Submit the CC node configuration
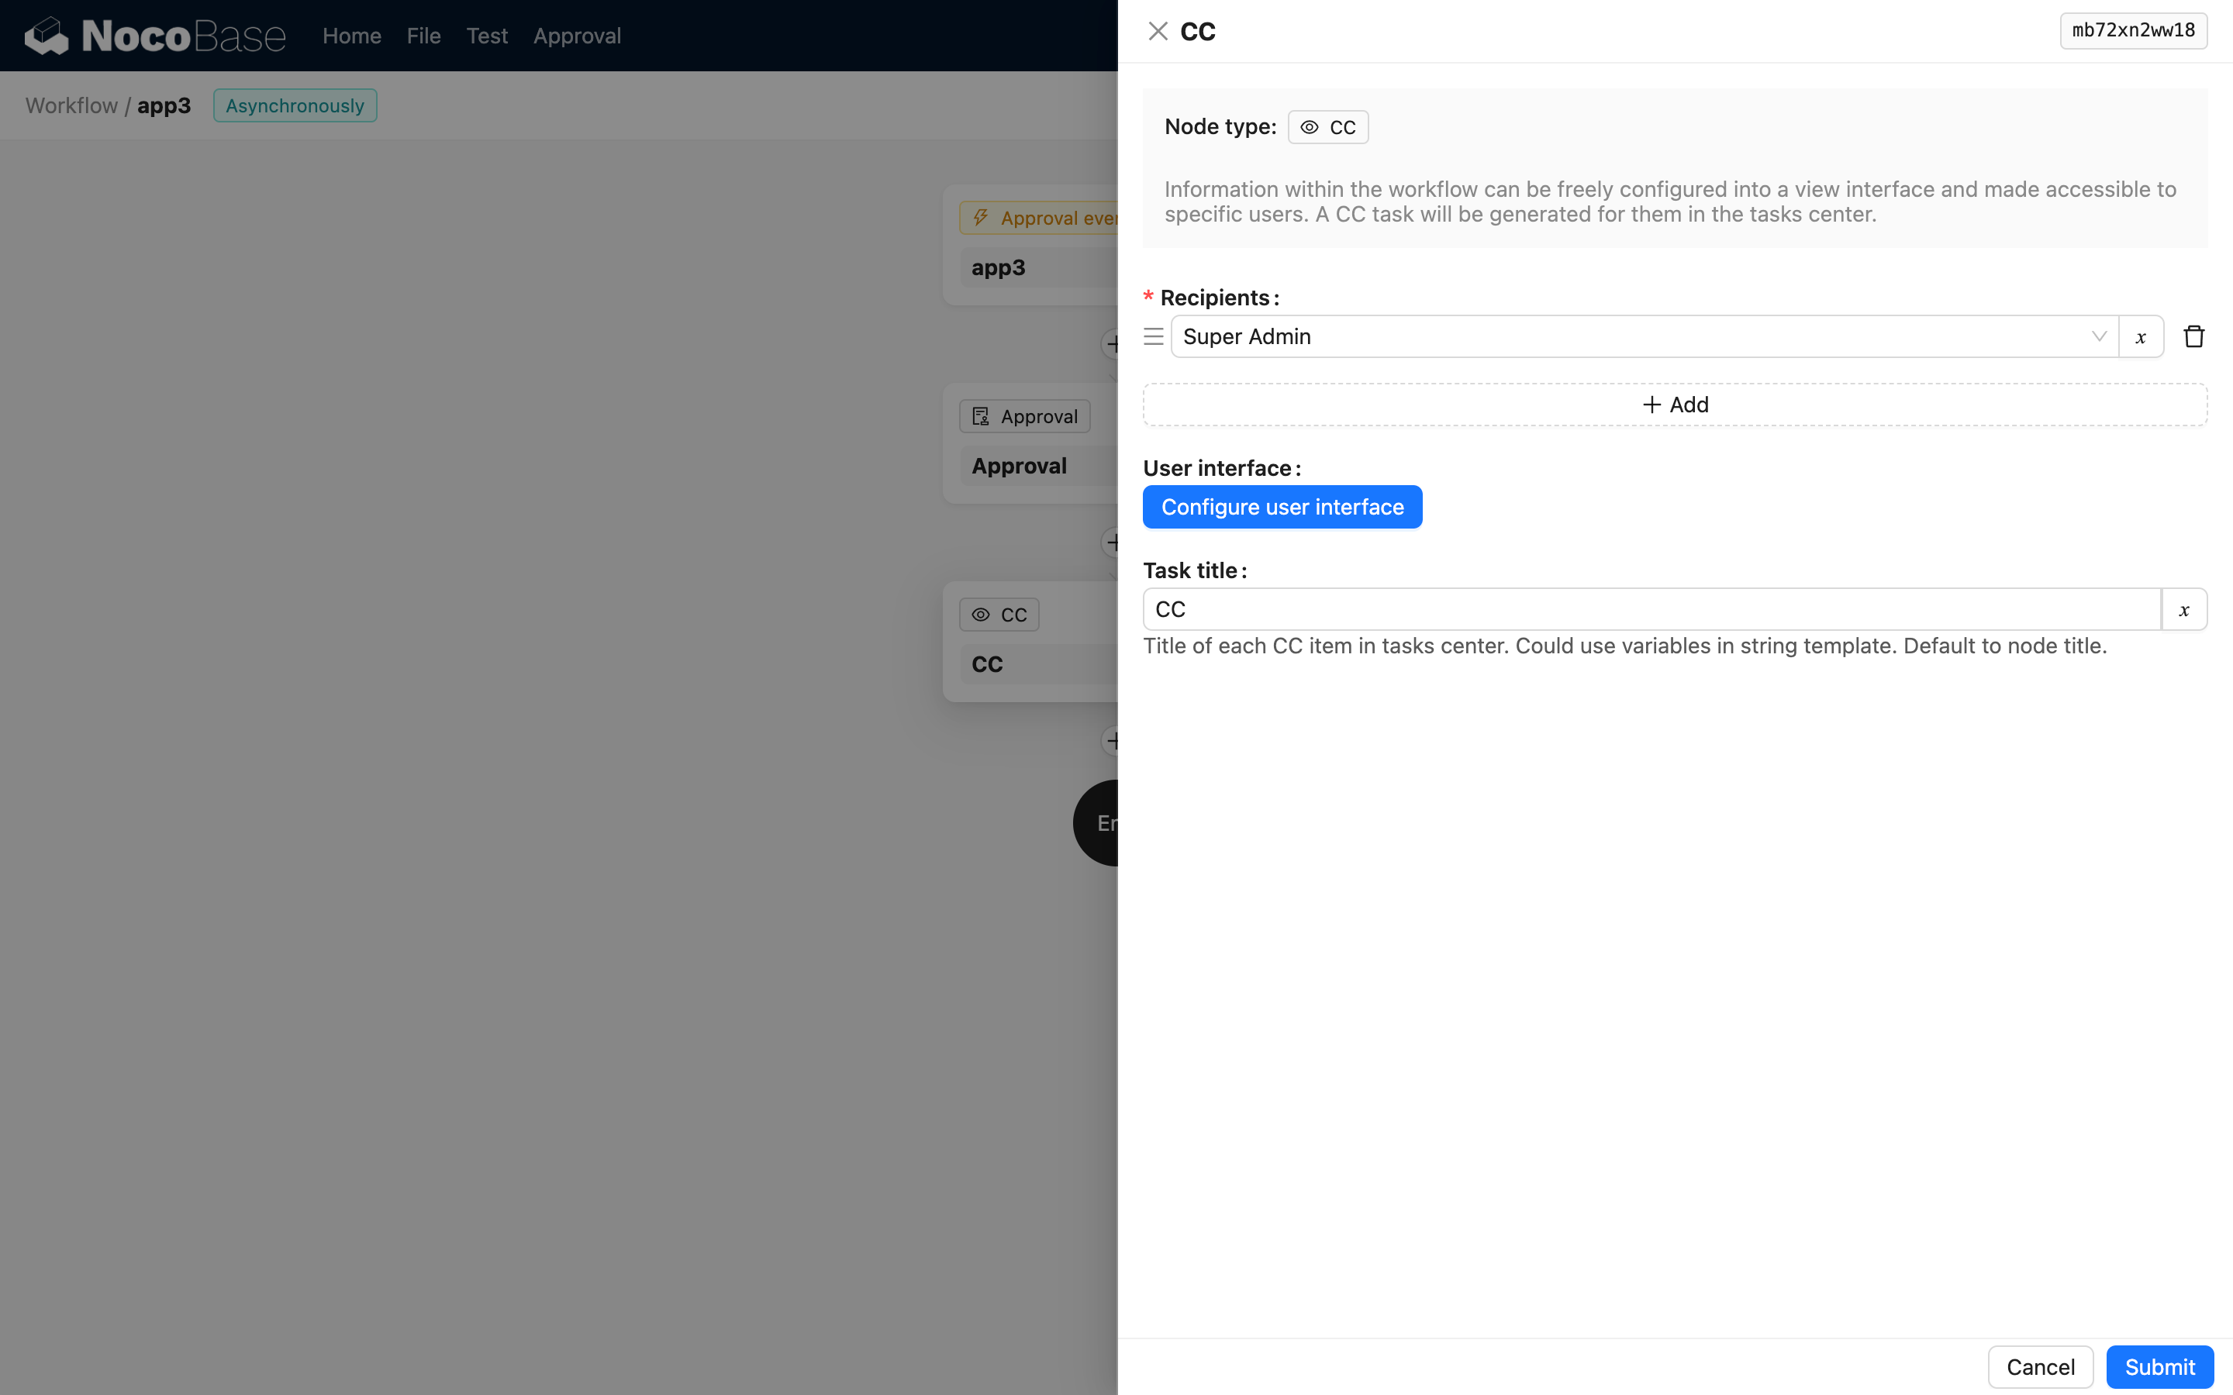Screen dimensions: 2233x1395 2159,1366
